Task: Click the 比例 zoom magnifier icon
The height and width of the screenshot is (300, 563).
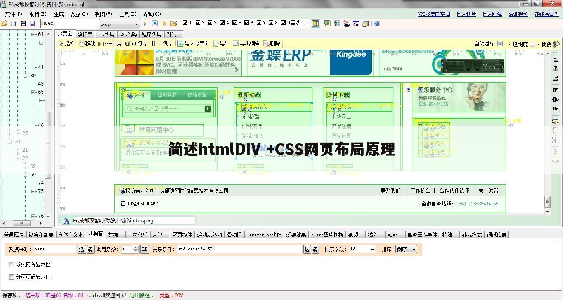Action: tap(556, 44)
